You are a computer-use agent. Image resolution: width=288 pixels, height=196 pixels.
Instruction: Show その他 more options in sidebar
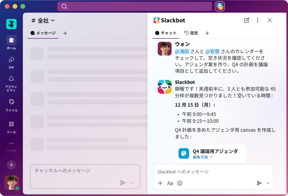click(x=11, y=147)
